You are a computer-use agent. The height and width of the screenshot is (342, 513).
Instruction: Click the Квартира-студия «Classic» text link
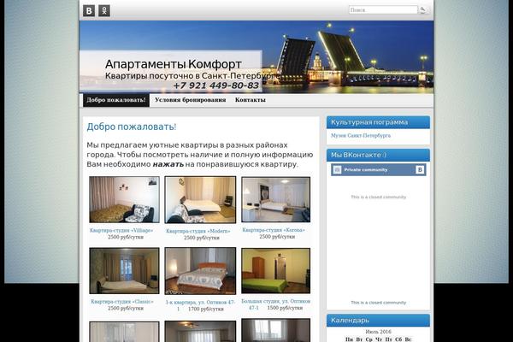122,302
